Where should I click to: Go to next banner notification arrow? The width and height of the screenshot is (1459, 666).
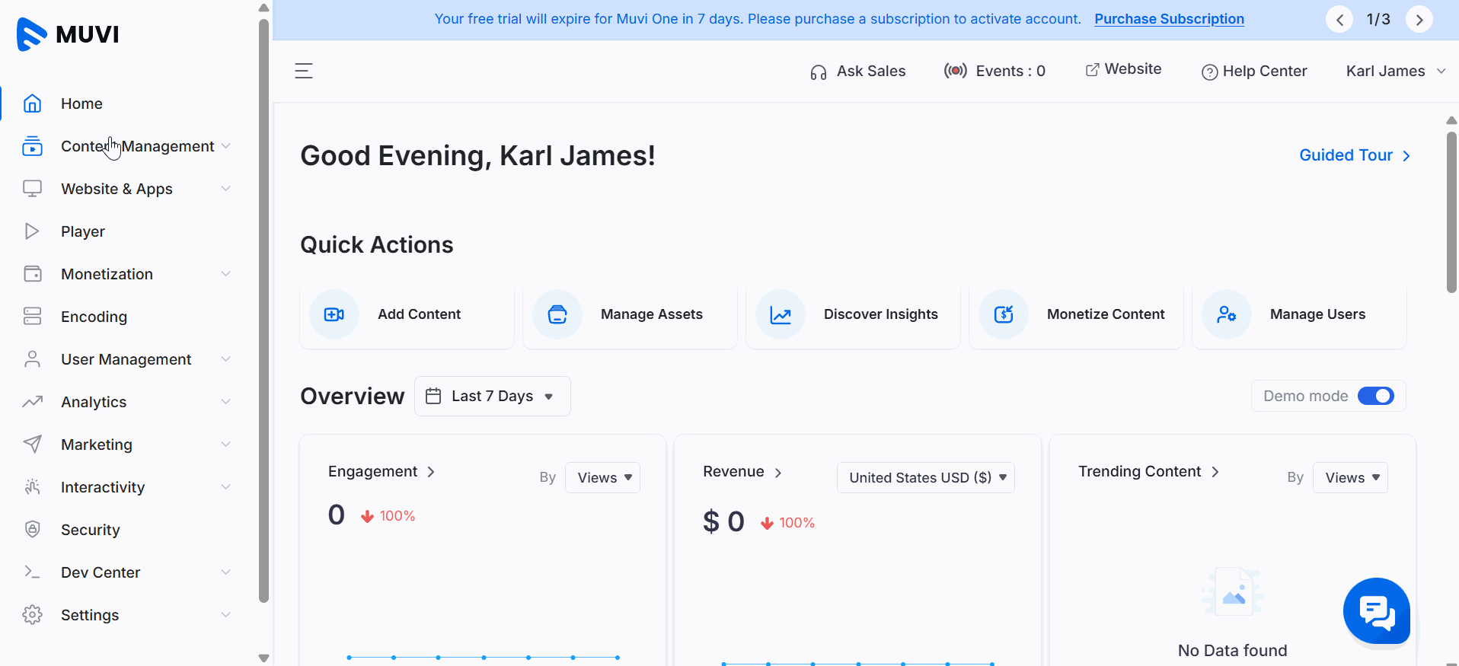pyautogui.click(x=1419, y=20)
